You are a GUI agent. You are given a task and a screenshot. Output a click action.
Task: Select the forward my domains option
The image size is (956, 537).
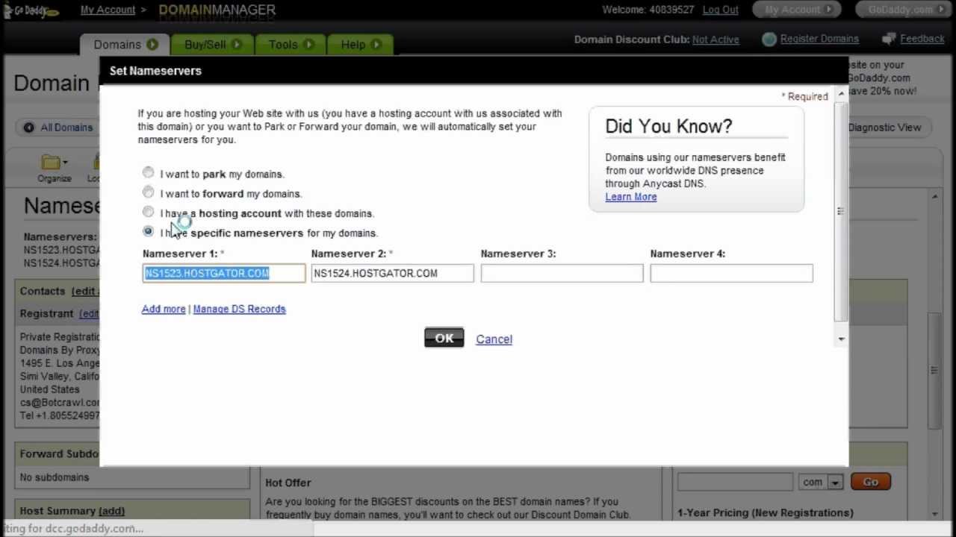click(148, 192)
